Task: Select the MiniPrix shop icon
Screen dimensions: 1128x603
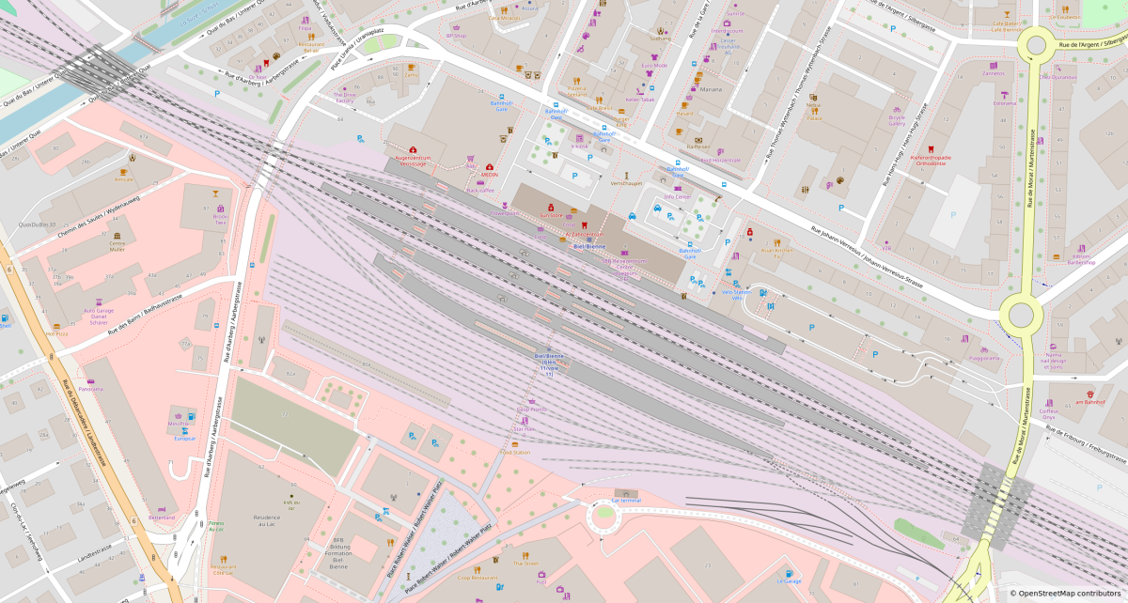Action: coord(178,414)
